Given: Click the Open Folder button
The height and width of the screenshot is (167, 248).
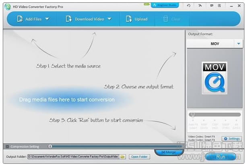Looking at the screenshot, I should point(139,157).
